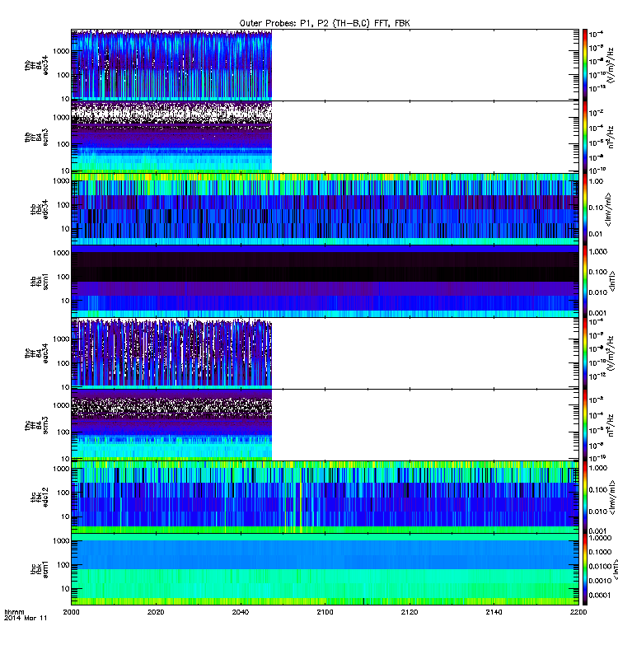Click the 2020 time tick label

click(x=156, y=612)
